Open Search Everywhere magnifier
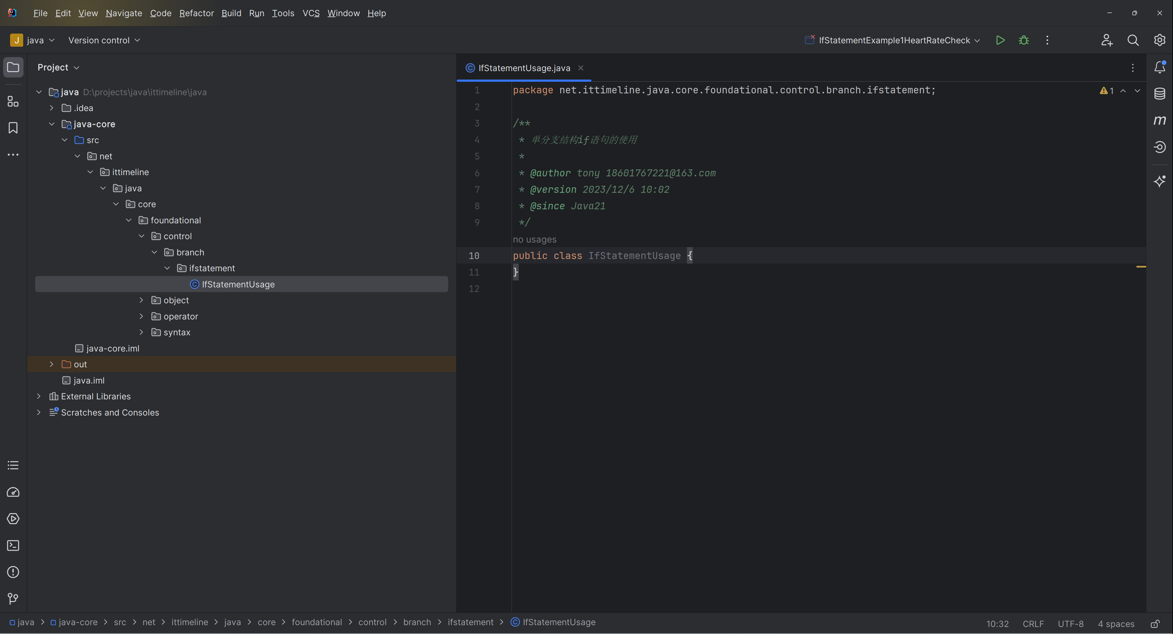1173x634 pixels. [x=1133, y=40]
